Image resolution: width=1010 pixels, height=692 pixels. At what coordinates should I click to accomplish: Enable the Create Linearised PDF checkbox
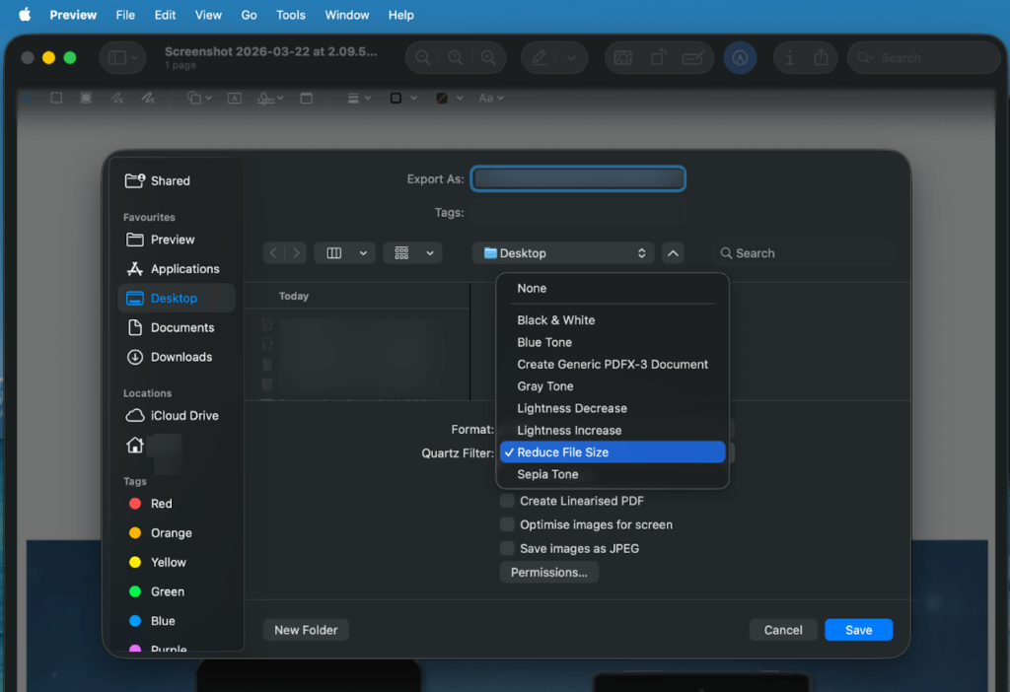[x=506, y=501]
